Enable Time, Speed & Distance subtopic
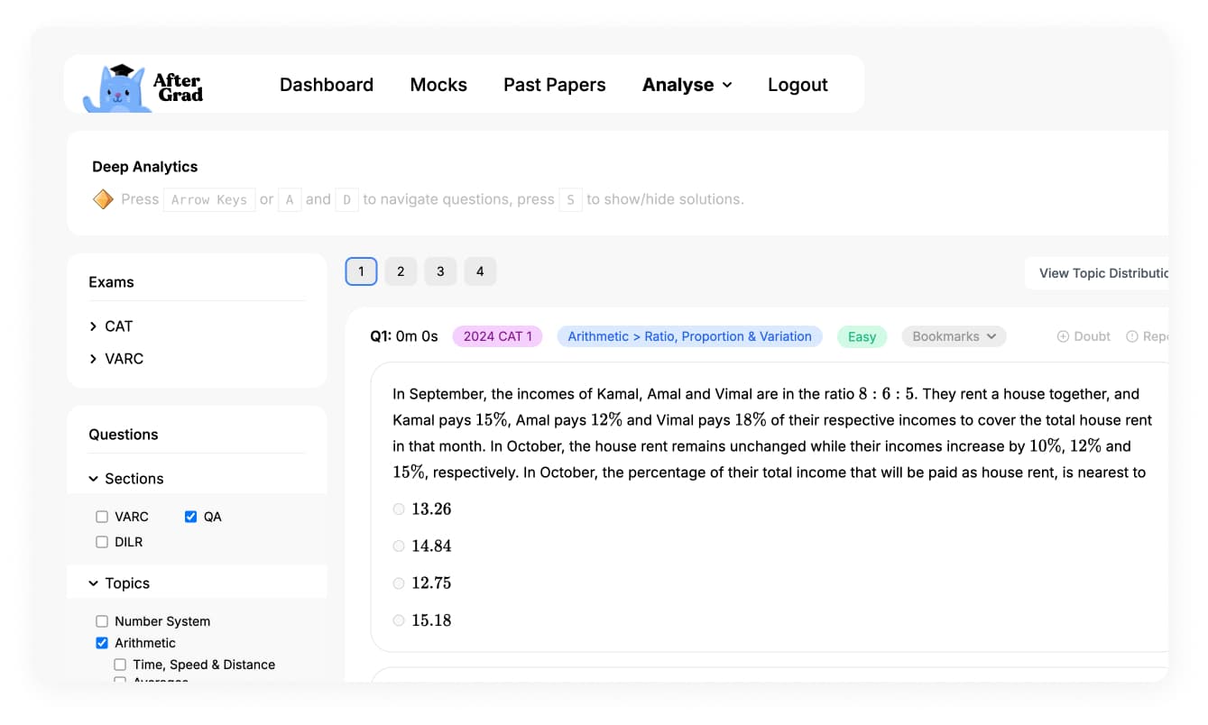Viewport: 1208px width, 725px height. point(120,665)
